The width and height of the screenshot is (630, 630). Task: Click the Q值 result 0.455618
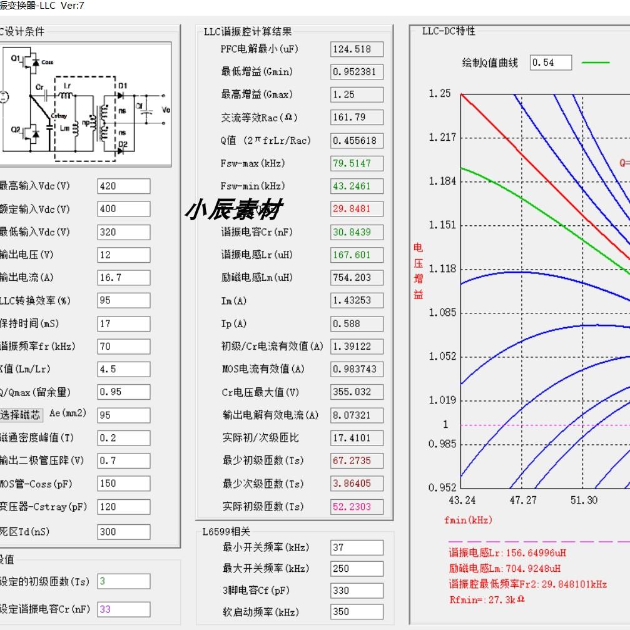(x=357, y=141)
